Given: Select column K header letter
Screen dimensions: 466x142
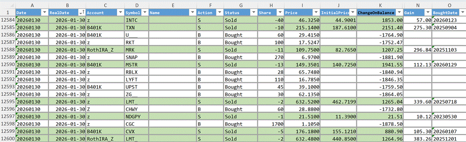Looking at the screenshot, I should 380,5.
